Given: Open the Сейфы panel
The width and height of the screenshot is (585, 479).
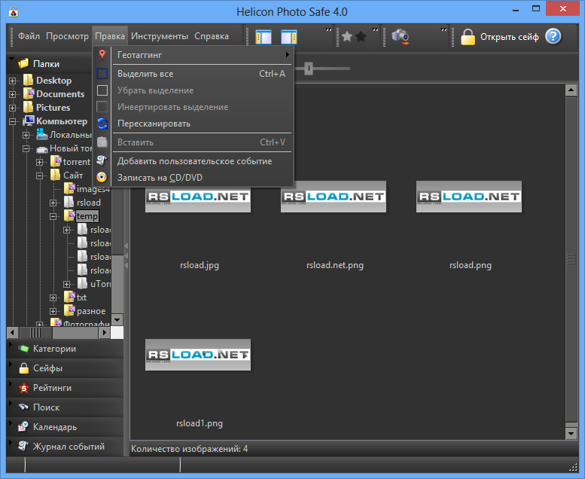Looking at the screenshot, I should [65, 368].
